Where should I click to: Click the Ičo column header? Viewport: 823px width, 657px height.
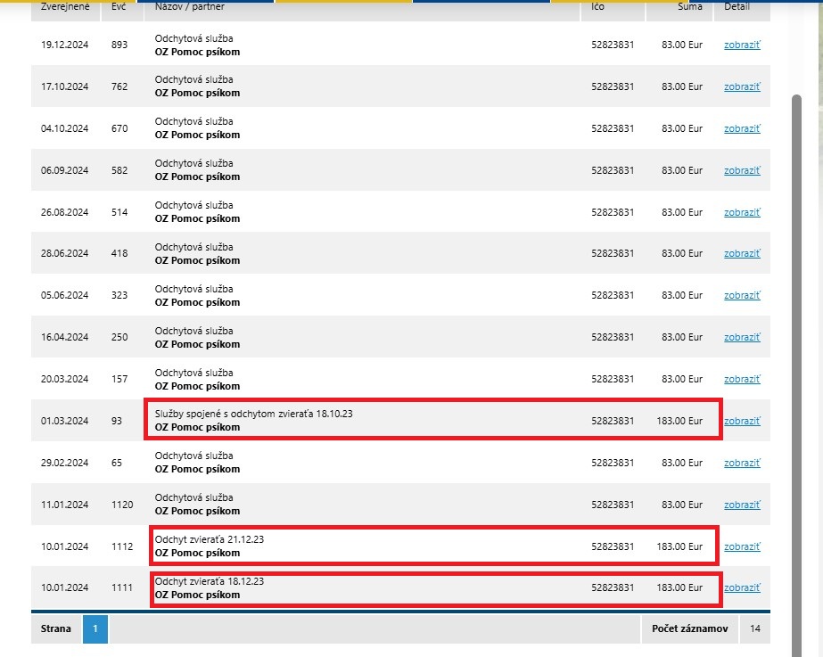pyautogui.click(x=597, y=7)
